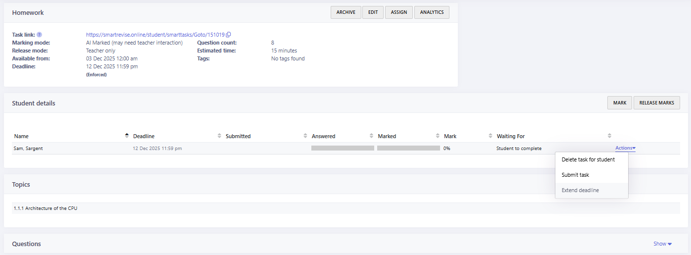Sort by Answered column arrows

pyautogui.click(x=371, y=136)
